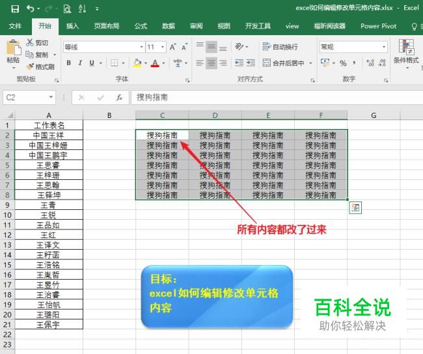Apply Comma style icon
Screen dimensions: 423x354
click(x=354, y=63)
